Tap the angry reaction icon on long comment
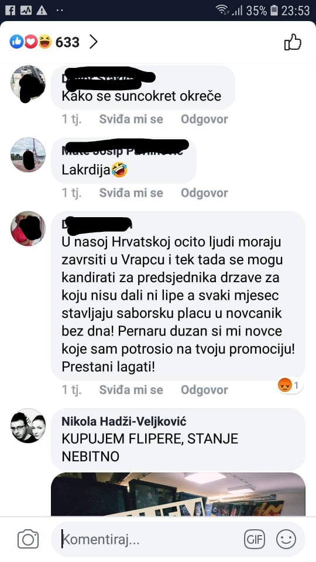 tap(284, 386)
